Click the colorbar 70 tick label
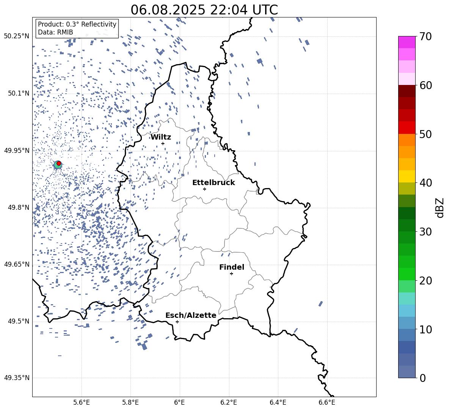Viewport: 449px width, 410px height. coord(425,37)
